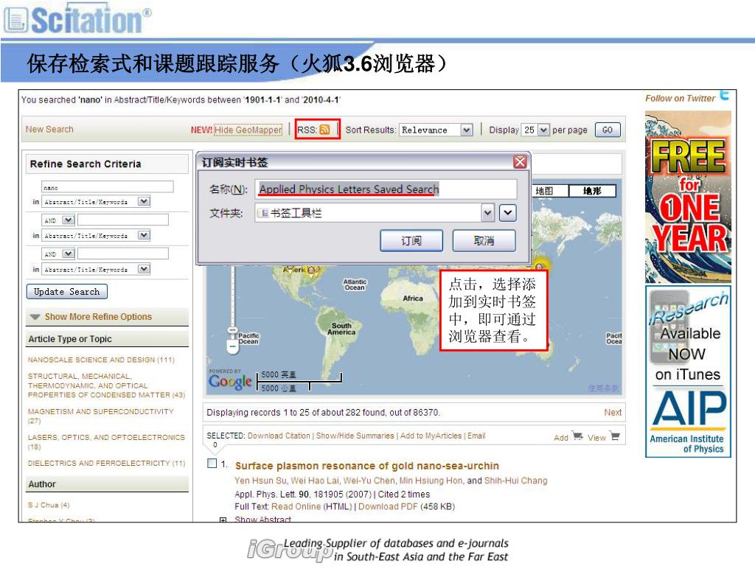Viewport: 755px width, 566px height.
Task: Close the bookmark subscription dialog
Action: tap(520, 161)
